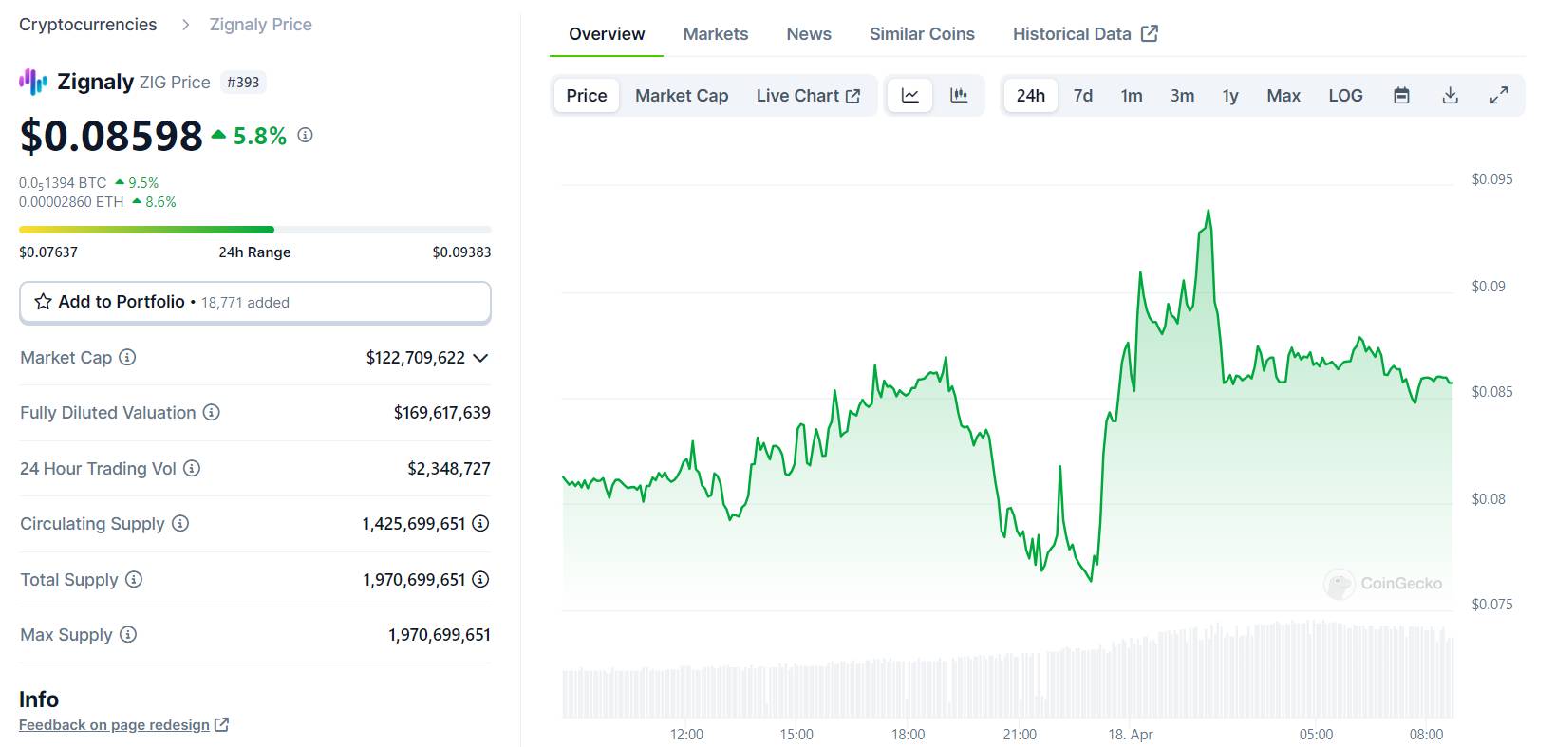Open 24 Hour Trading Vol info icon
This screenshot has width=1555, height=747.
pos(192,468)
